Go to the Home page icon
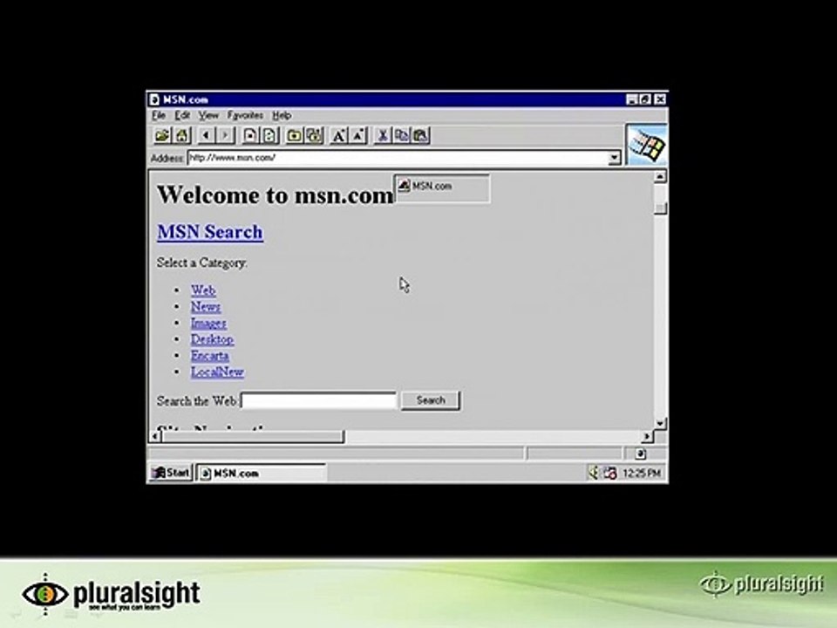 (x=182, y=136)
